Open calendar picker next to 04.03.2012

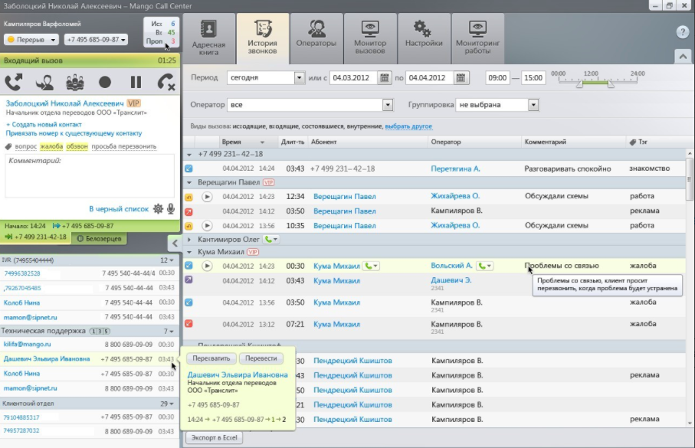(x=385, y=77)
